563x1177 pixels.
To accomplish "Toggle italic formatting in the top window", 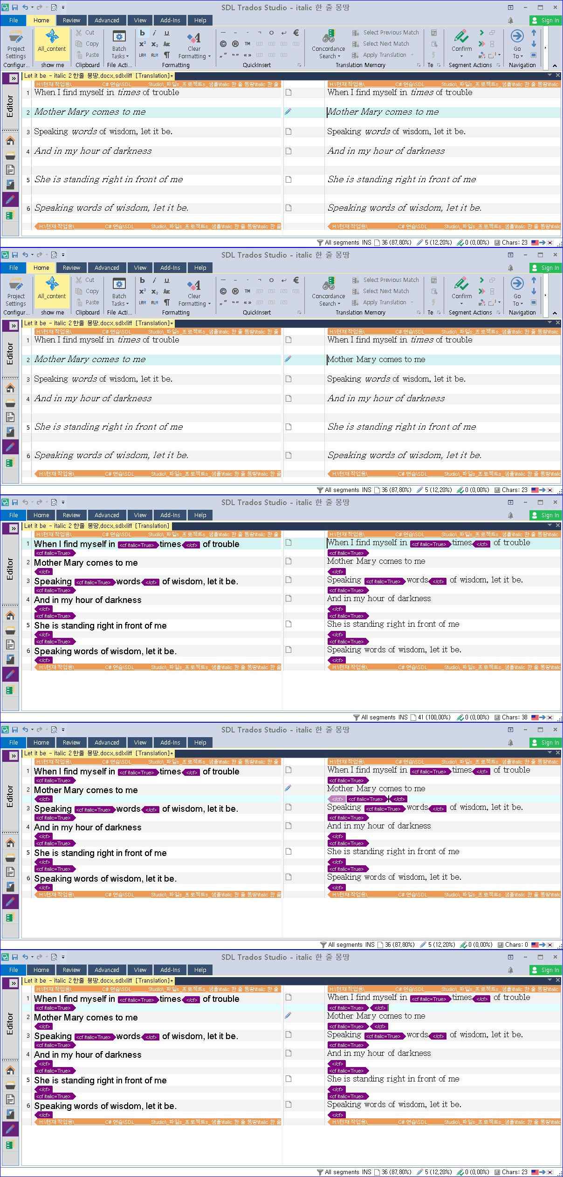I will pyautogui.click(x=154, y=33).
